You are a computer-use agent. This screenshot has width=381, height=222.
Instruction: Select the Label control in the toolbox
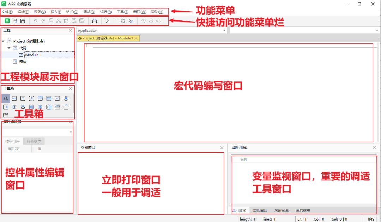coord(31,98)
